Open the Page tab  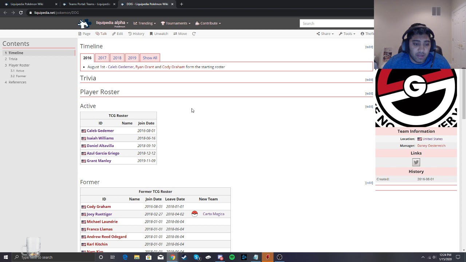pyautogui.click(x=84, y=34)
